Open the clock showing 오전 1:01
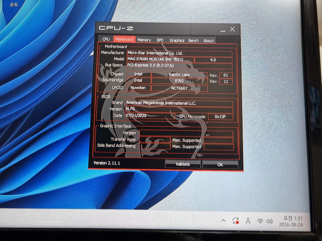Screen dimensions: 322x241 coord(293,218)
